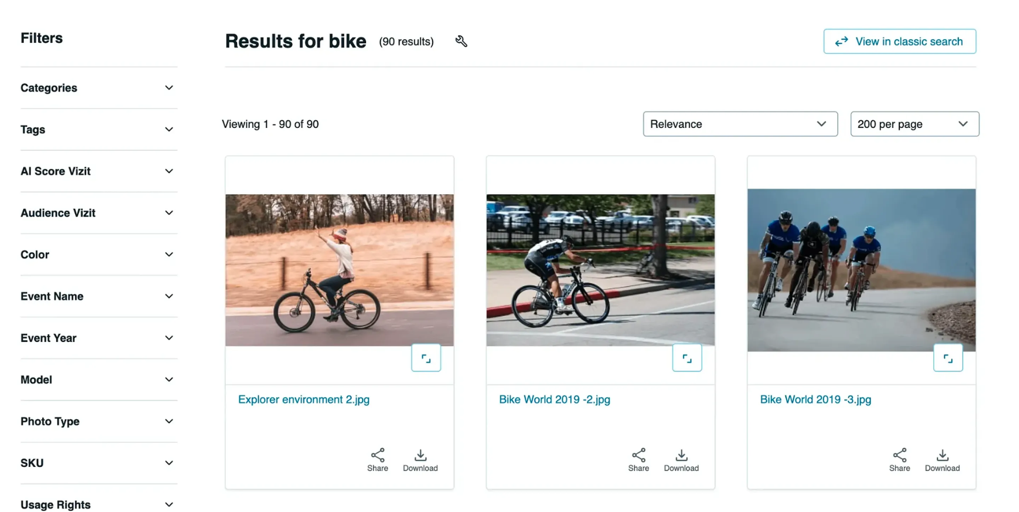
Task: Click the wrench icon beside results count
Action: click(x=461, y=41)
